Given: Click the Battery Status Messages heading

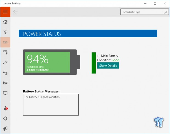Looking at the screenshot, I should (41, 92).
